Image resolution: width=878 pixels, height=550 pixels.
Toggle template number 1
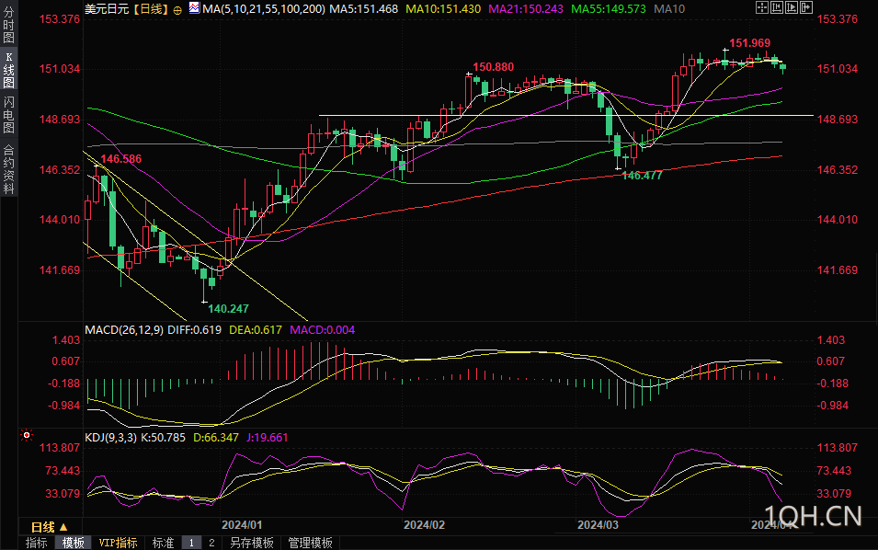click(191, 543)
